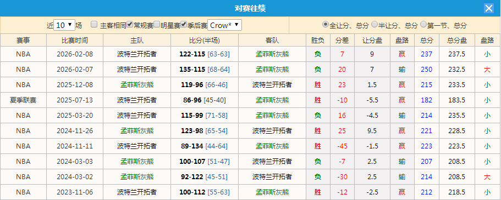Click total line 237.5
501x200 pixels.
[456, 54]
